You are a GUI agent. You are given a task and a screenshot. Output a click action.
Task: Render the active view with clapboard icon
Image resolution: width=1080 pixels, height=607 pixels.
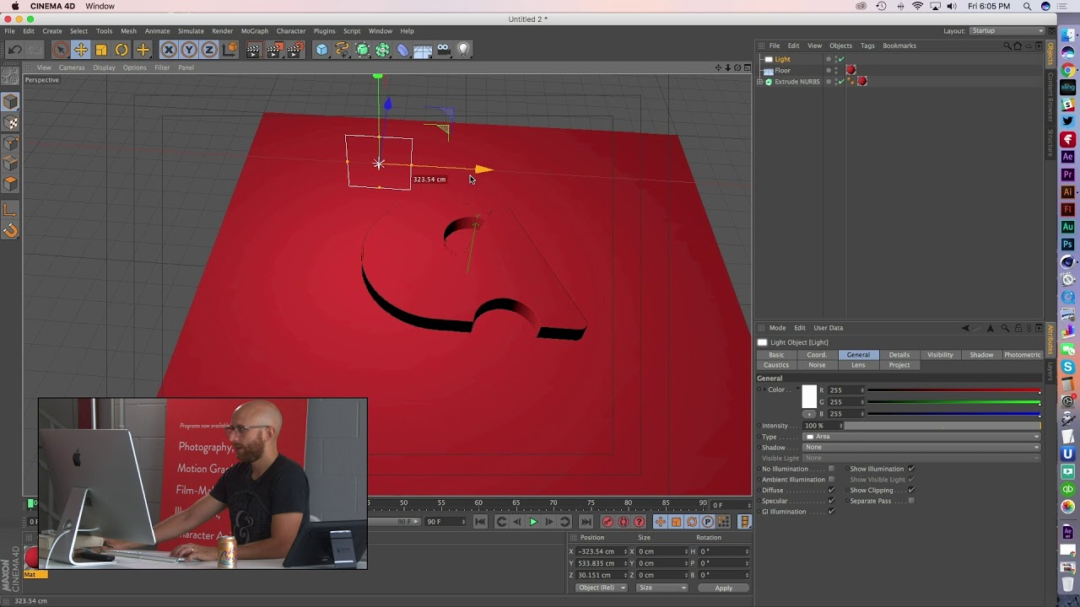pos(254,50)
